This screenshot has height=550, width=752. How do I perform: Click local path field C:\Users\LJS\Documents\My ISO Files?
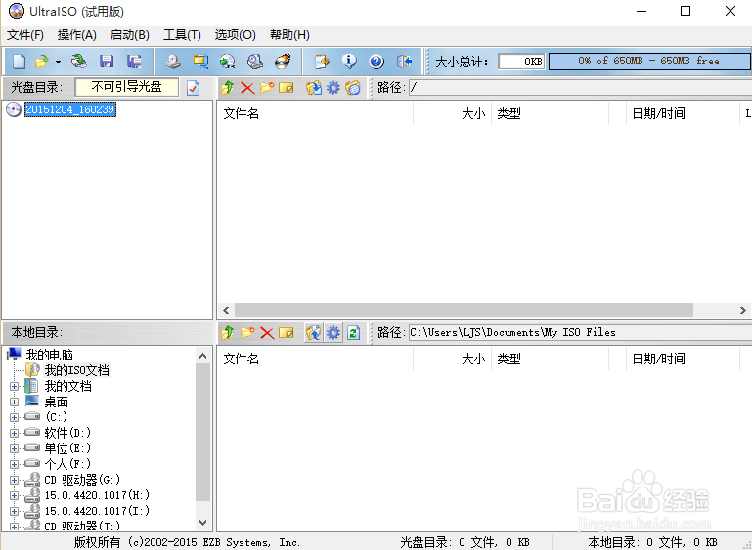click(x=580, y=332)
